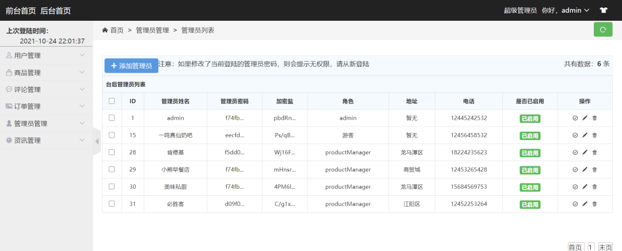
Task: Open the skin-change shirt icon
Action: click(604, 10)
